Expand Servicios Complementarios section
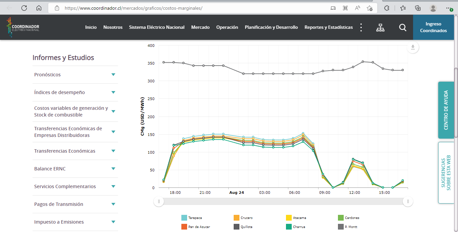Screen dimensions: 458x232 click(x=75, y=186)
